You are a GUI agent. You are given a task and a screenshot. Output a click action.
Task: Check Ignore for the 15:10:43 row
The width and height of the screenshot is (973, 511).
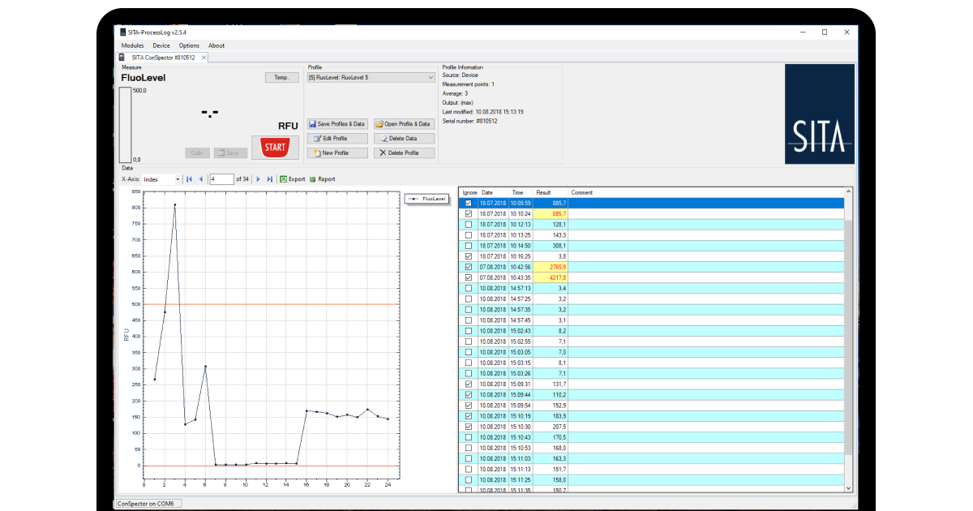(468, 437)
